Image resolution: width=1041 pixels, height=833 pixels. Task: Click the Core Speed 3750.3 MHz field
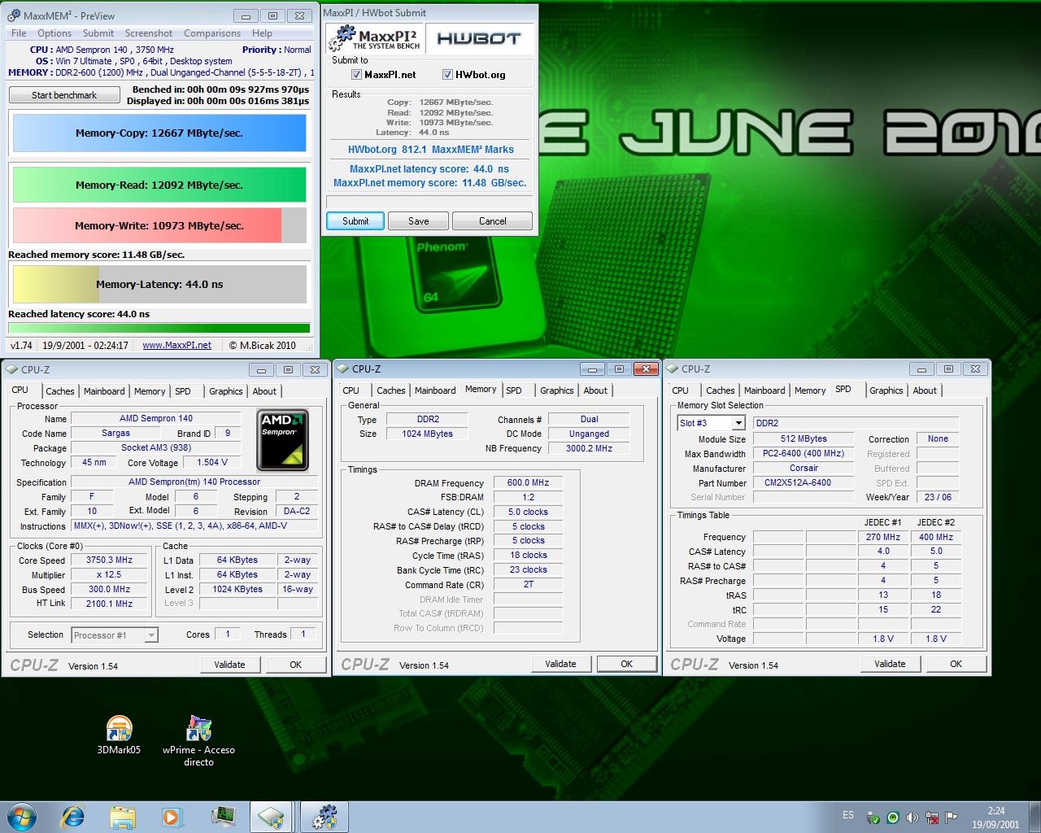tap(110, 560)
